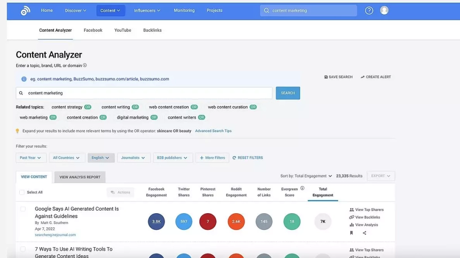Viewport: 460px width, 258px height.
Task: Click SAVE SEARCH
Action: click(338, 77)
